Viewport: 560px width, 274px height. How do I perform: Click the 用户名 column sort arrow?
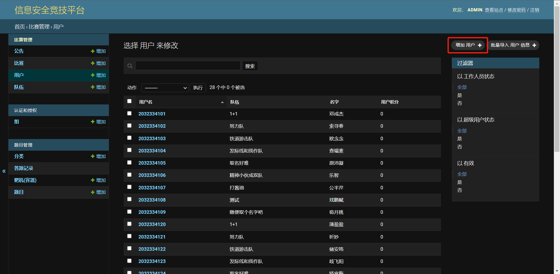(222, 102)
